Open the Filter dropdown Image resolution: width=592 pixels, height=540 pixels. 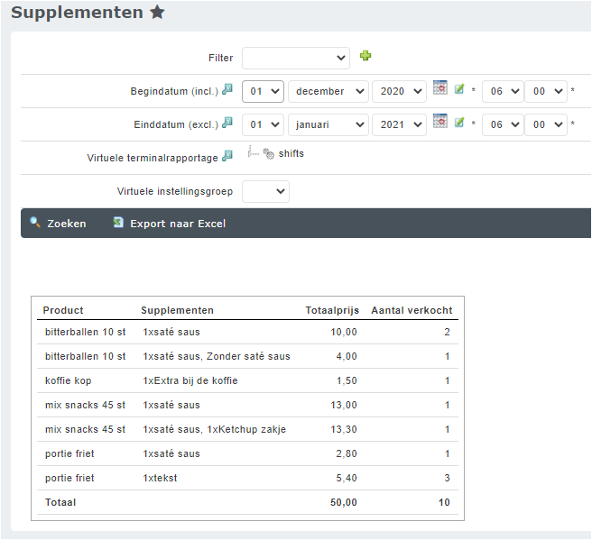[295, 58]
